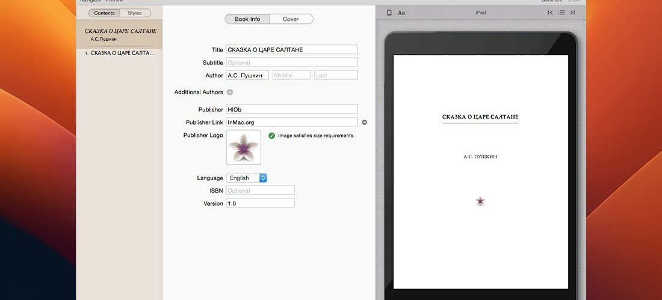Switch sidebar to Contents view
Viewport: 662px width, 300px height.
coord(104,13)
